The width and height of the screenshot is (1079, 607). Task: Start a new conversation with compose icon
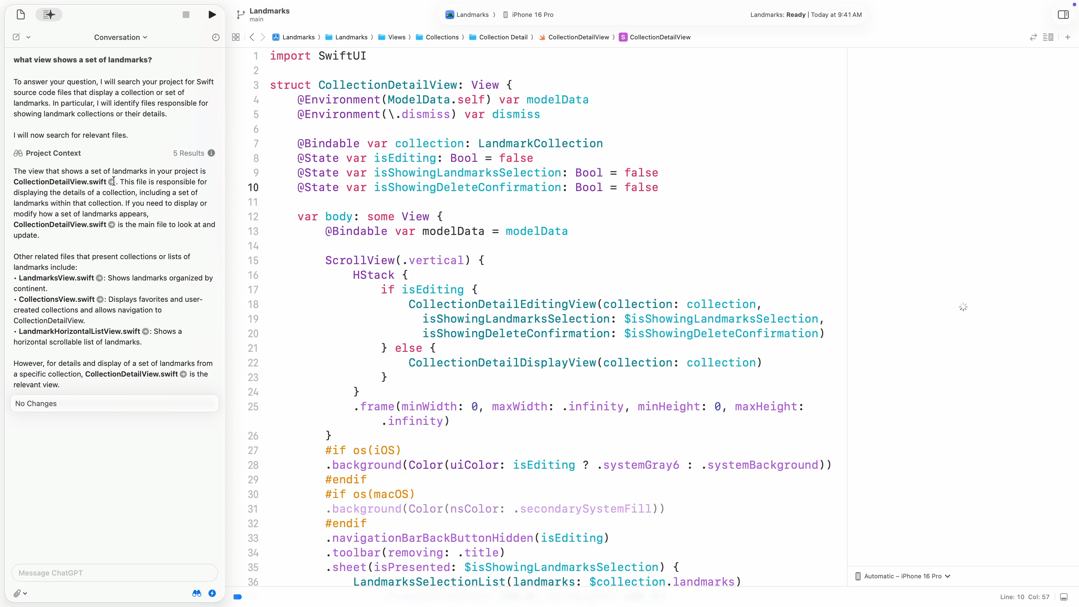pos(16,37)
